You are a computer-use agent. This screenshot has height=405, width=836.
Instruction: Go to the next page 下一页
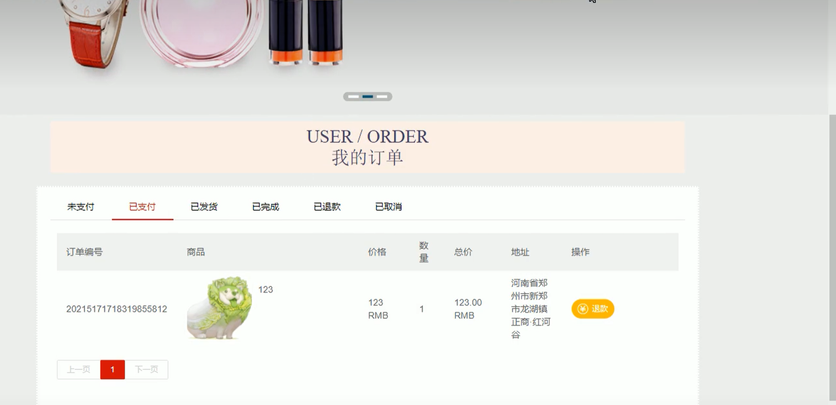tap(146, 370)
